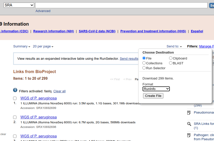Click the document icon next to Pseudomonas link

[x=189, y=113]
